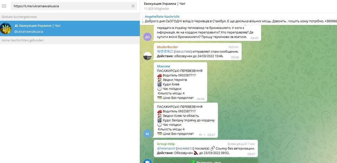Open the ModerBorder profile picture
Image resolution: width=337 pixels, height=163 pixels.
[x=147, y=56]
